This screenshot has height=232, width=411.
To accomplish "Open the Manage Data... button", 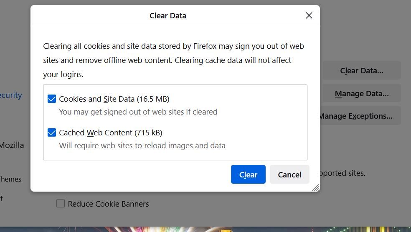I will click(x=361, y=93).
